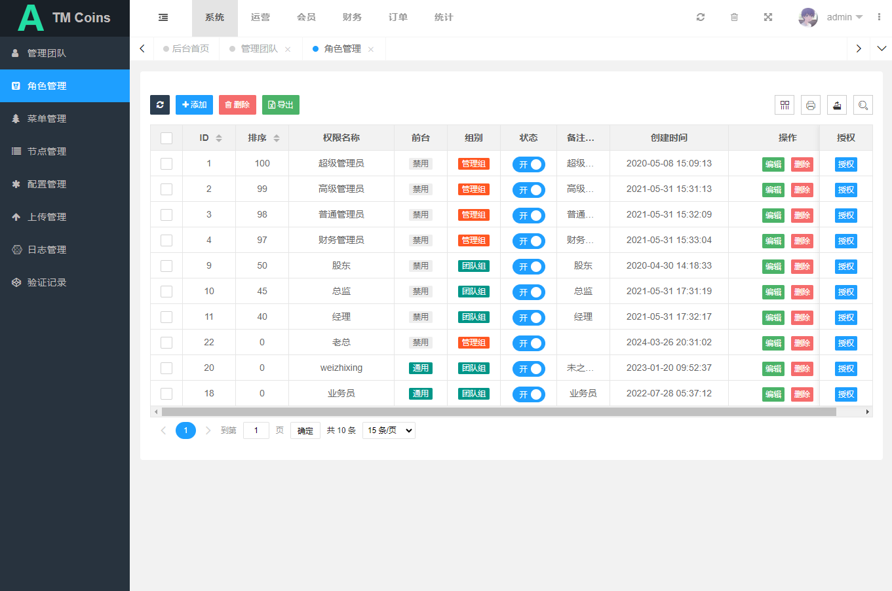Image resolution: width=892 pixels, height=591 pixels.
Task: Open the 管理团队 tab
Action: [260, 49]
